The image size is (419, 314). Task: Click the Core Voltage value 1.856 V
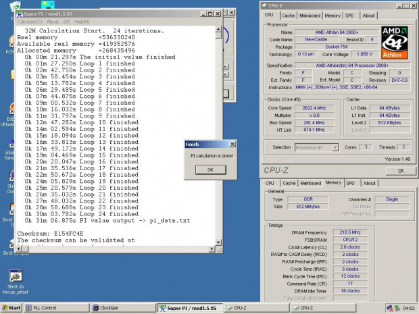[366, 54]
